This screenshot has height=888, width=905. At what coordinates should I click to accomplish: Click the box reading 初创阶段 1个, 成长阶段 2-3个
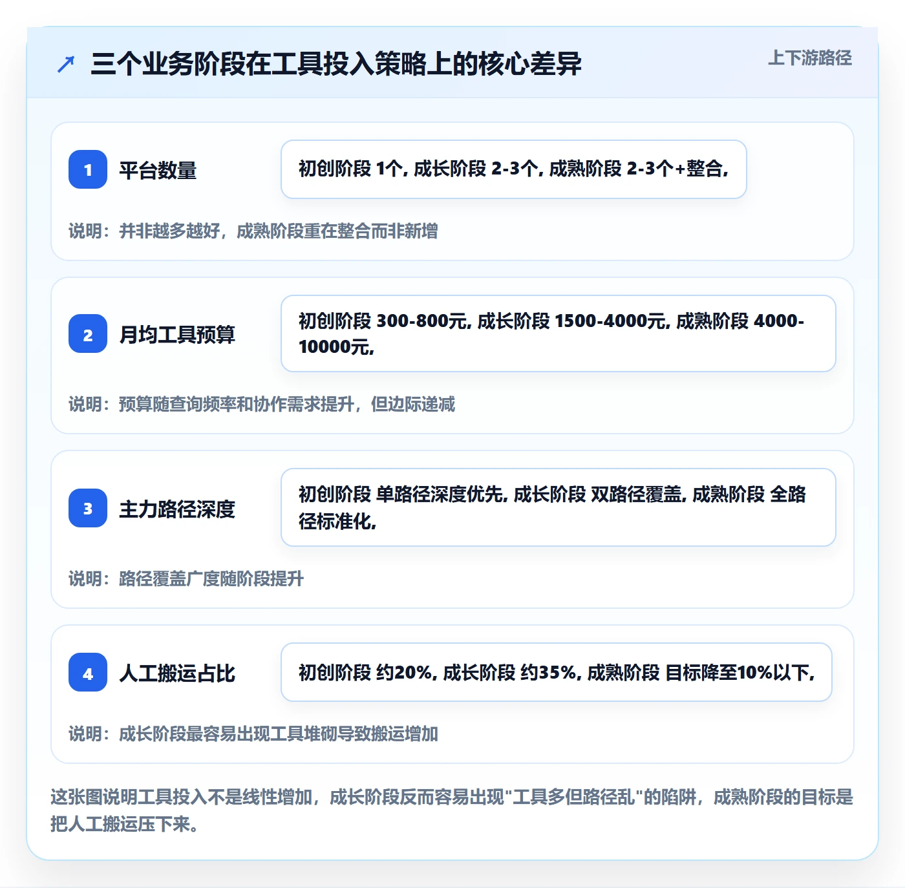(x=514, y=169)
